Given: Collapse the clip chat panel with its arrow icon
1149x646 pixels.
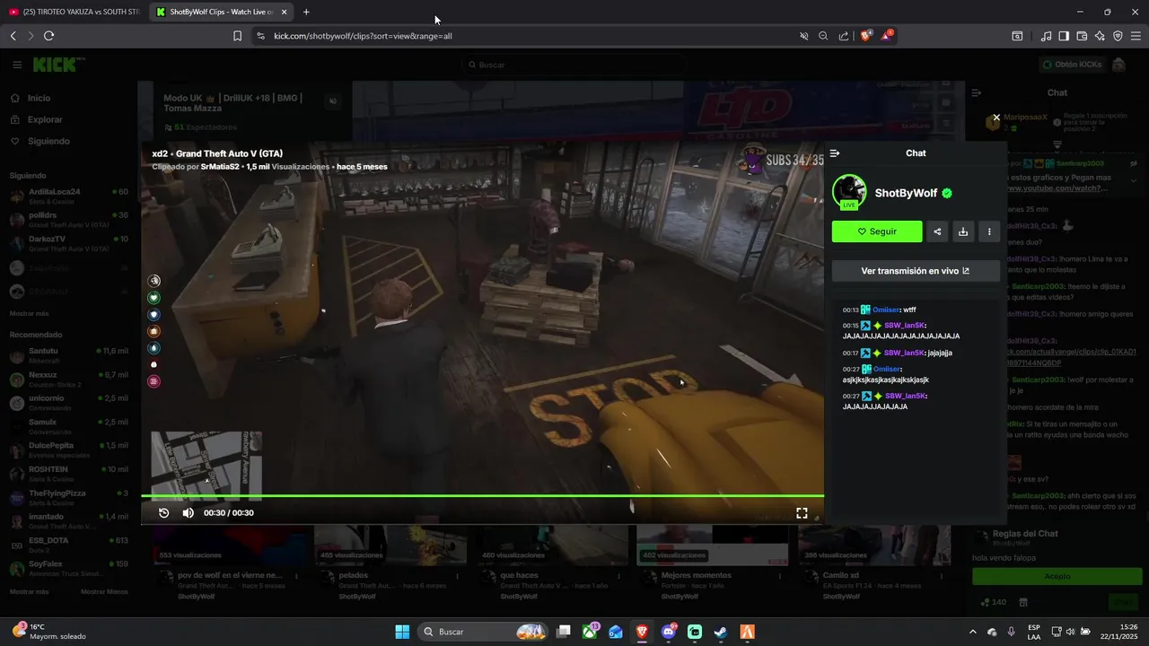Looking at the screenshot, I should pos(835,153).
